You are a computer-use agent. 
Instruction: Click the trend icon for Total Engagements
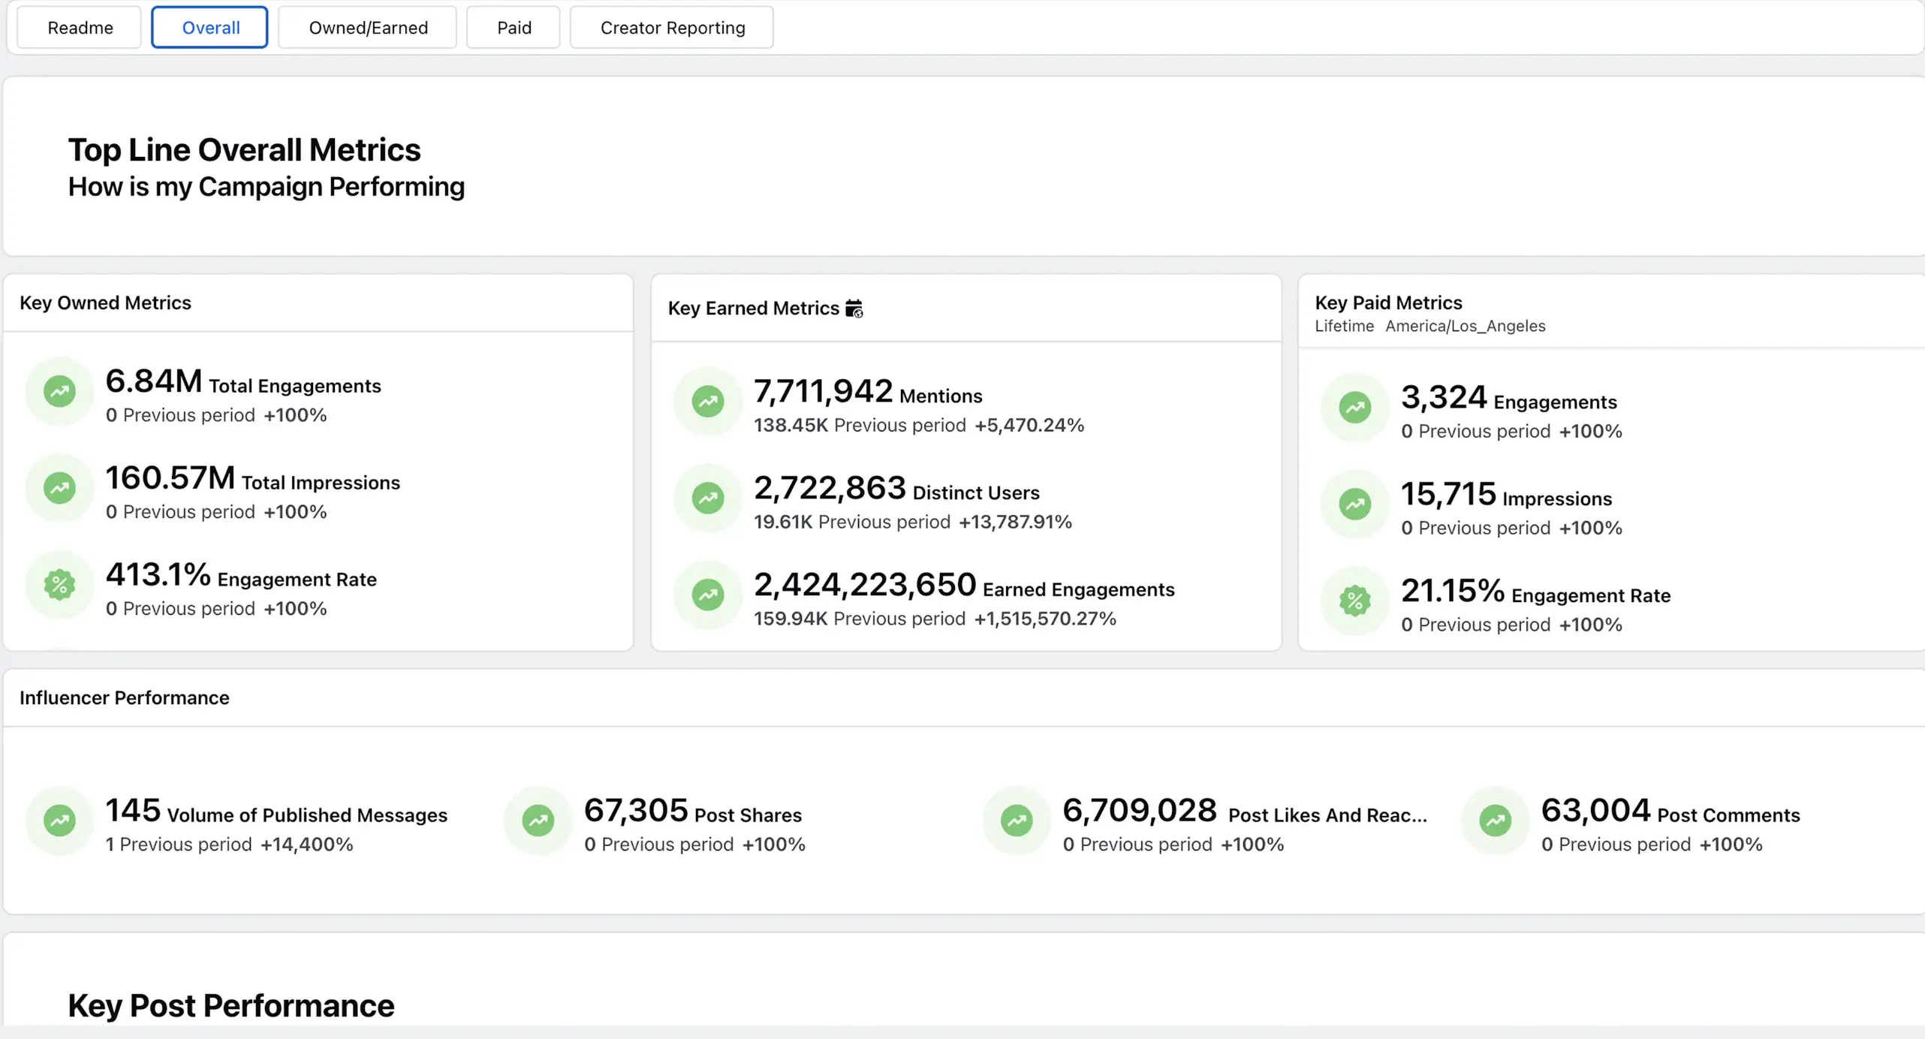pyautogui.click(x=59, y=391)
